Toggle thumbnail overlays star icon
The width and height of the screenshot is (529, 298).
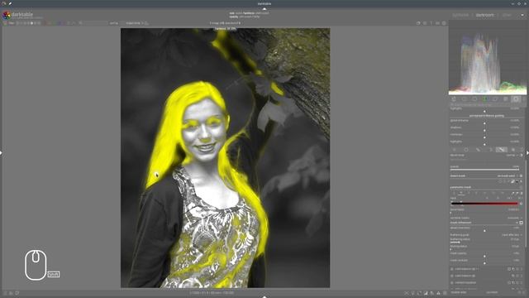pos(425,23)
